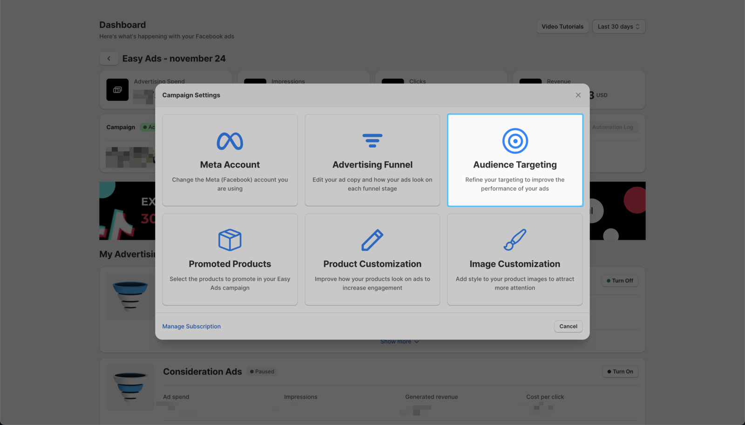Click the Cancel button
This screenshot has height=425, width=745.
[x=568, y=326]
